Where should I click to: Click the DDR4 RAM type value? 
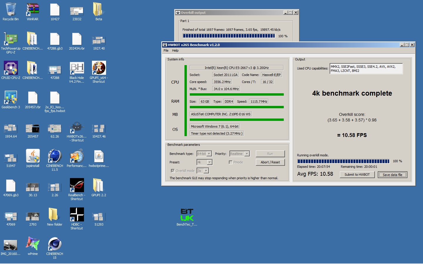click(229, 101)
